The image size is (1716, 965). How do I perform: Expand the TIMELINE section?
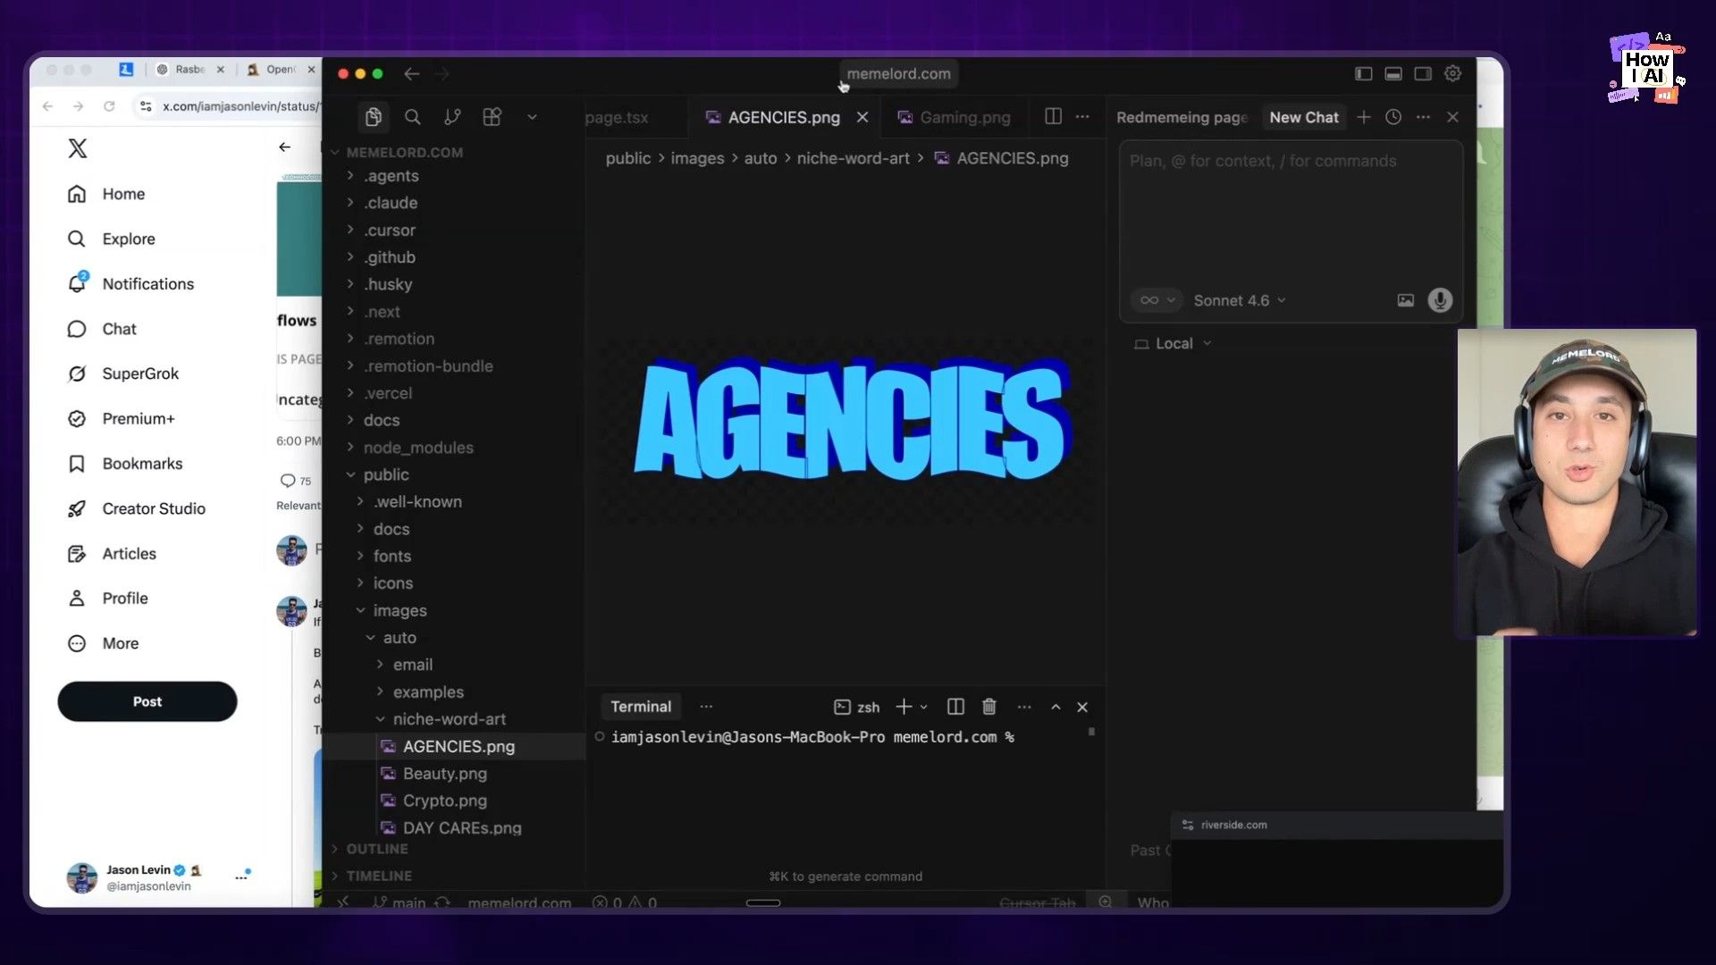[453, 877]
